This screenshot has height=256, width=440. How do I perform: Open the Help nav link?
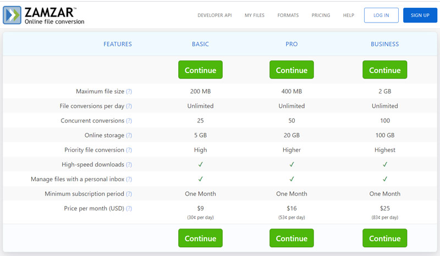click(x=349, y=15)
